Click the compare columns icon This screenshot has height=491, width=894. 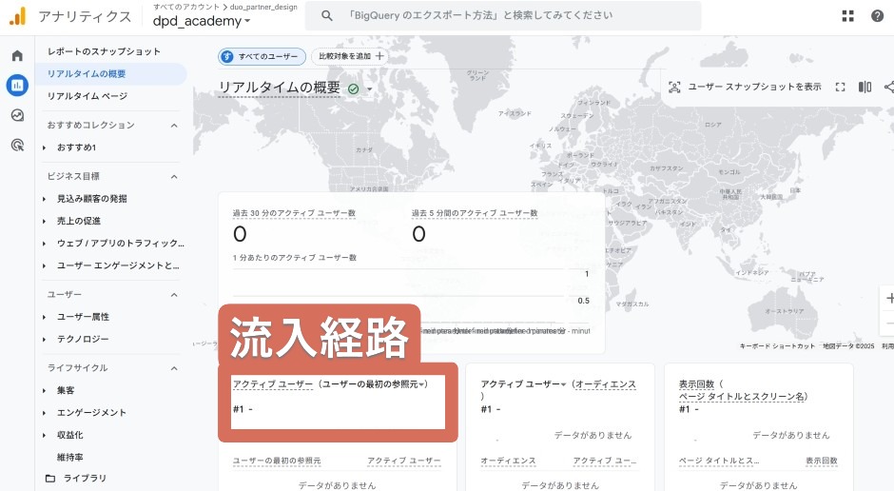click(865, 87)
